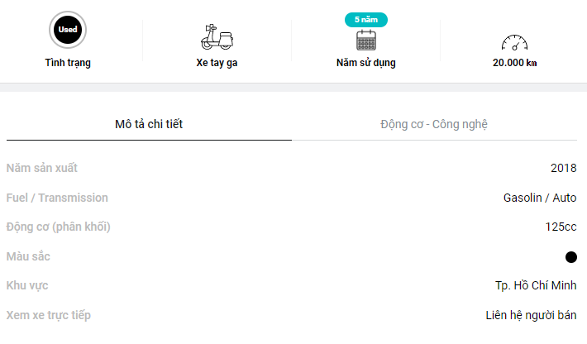Click the Liên hệ người bán link

pos(531,315)
